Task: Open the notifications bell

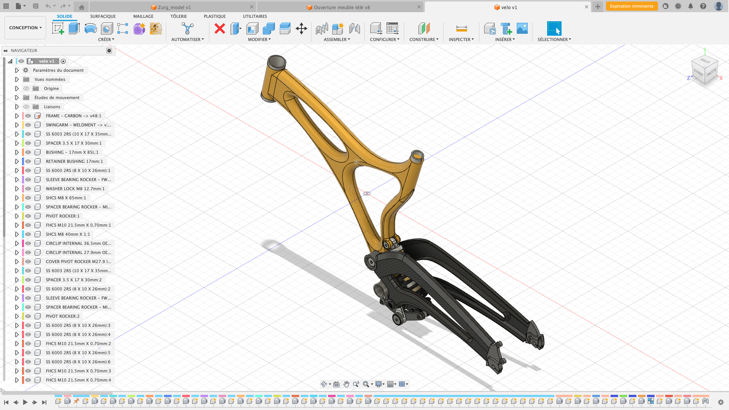Action: point(691,6)
